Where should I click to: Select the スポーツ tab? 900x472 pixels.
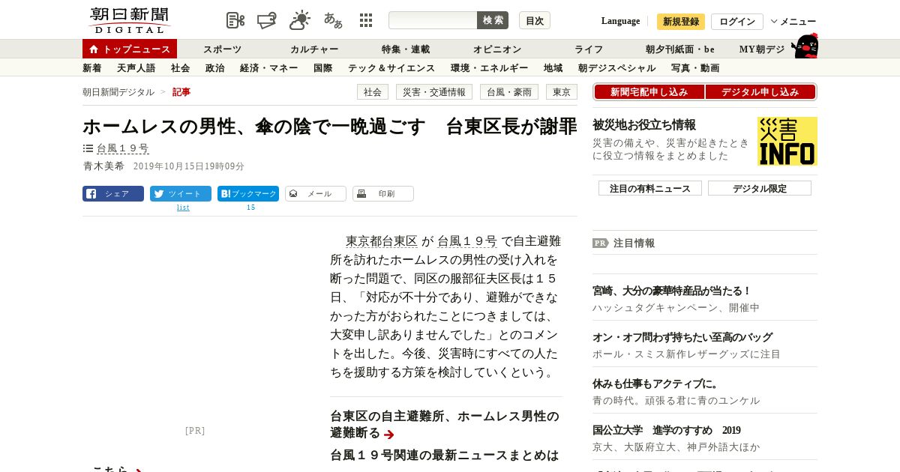(x=223, y=49)
